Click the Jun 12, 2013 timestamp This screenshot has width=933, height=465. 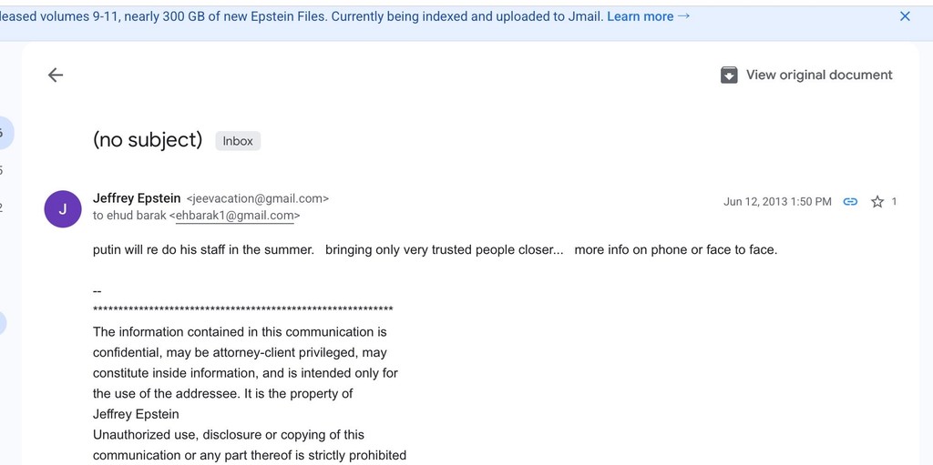(777, 201)
